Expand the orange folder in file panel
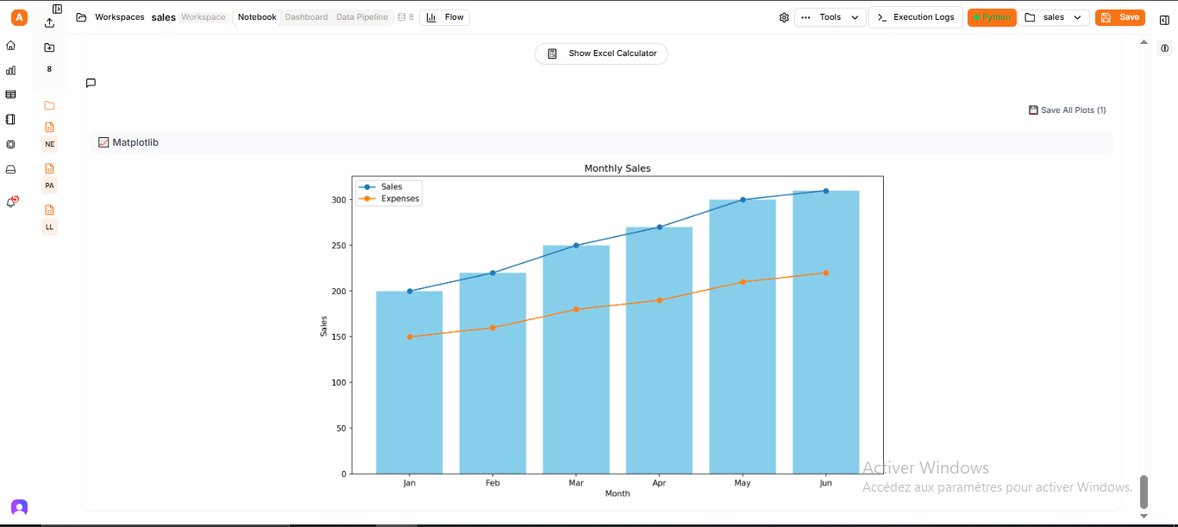Viewport: 1178px width, 527px height. (49, 105)
